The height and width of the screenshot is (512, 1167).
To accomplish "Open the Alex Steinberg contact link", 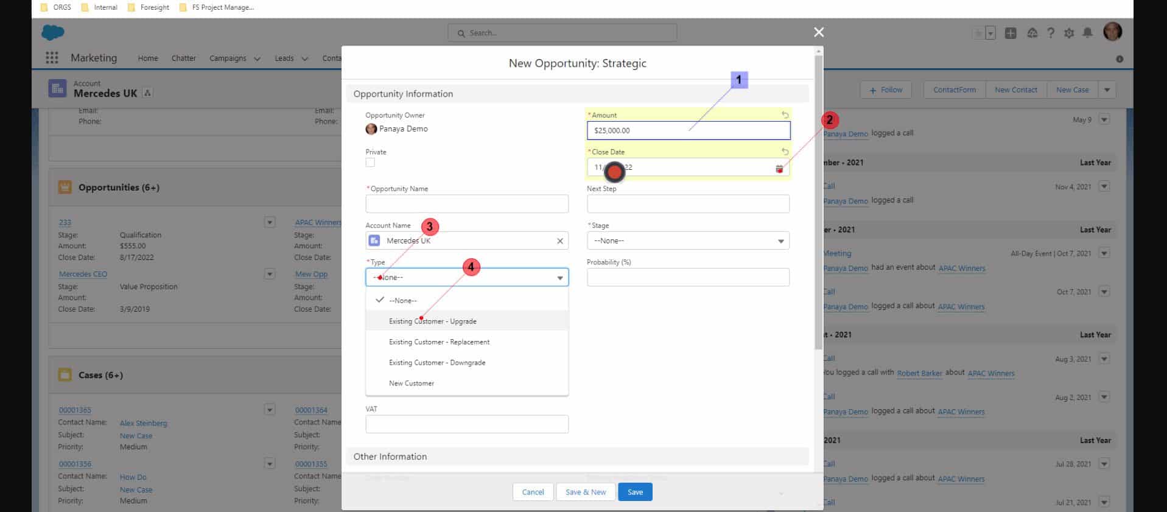I will click(144, 423).
